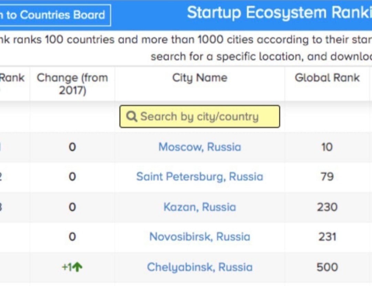Select Kazan's global rank 230
This screenshot has width=372, height=286.
click(327, 207)
